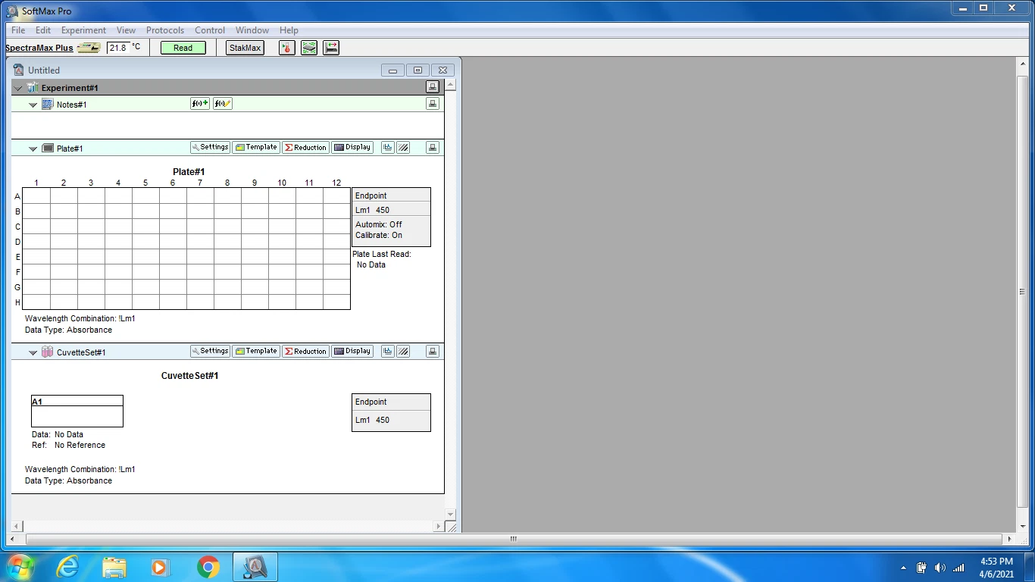The width and height of the screenshot is (1035, 582).
Task: Open Plate#1 Settings
Action: (x=210, y=148)
